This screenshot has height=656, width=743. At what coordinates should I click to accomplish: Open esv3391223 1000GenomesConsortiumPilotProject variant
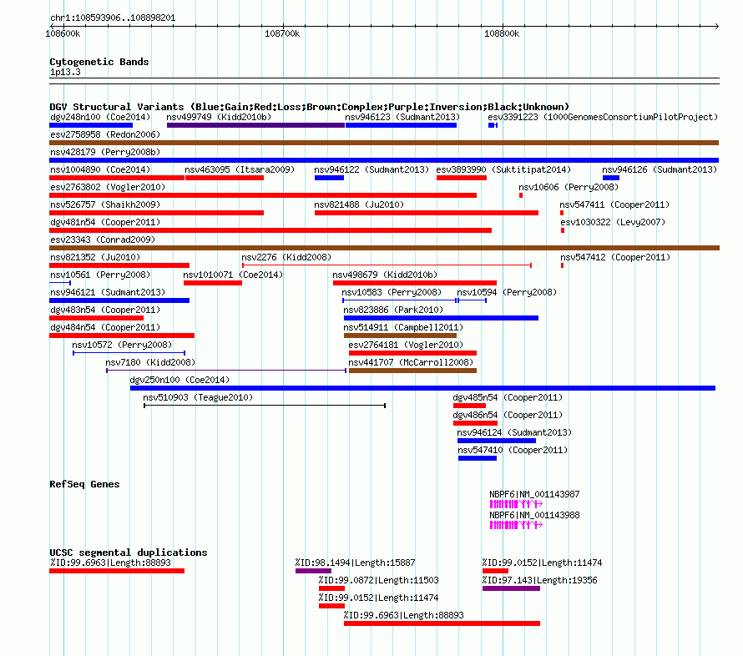tap(603, 117)
